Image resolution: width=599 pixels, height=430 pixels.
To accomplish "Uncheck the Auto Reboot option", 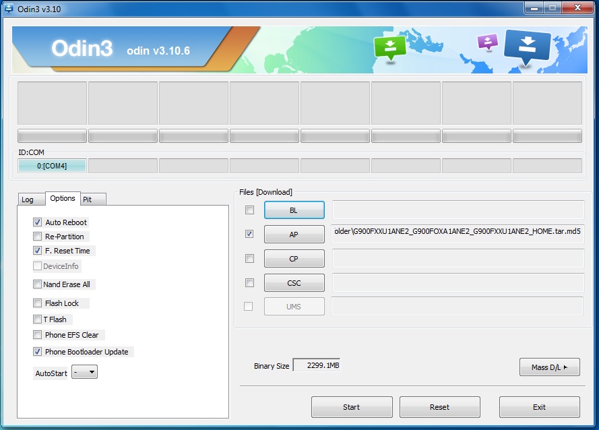I will [37, 222].
